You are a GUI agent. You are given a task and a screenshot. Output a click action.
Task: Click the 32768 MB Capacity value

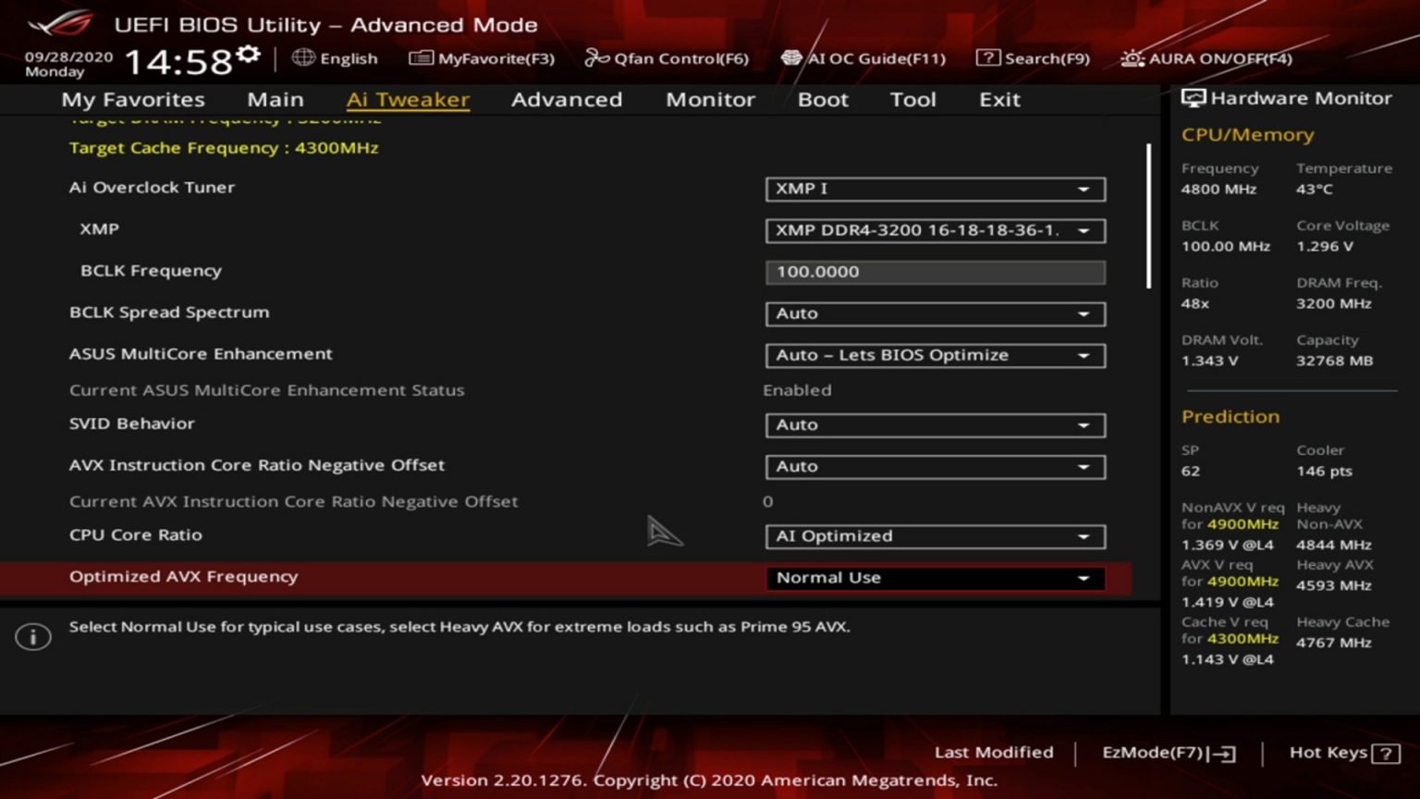[x=1334, y=362]
